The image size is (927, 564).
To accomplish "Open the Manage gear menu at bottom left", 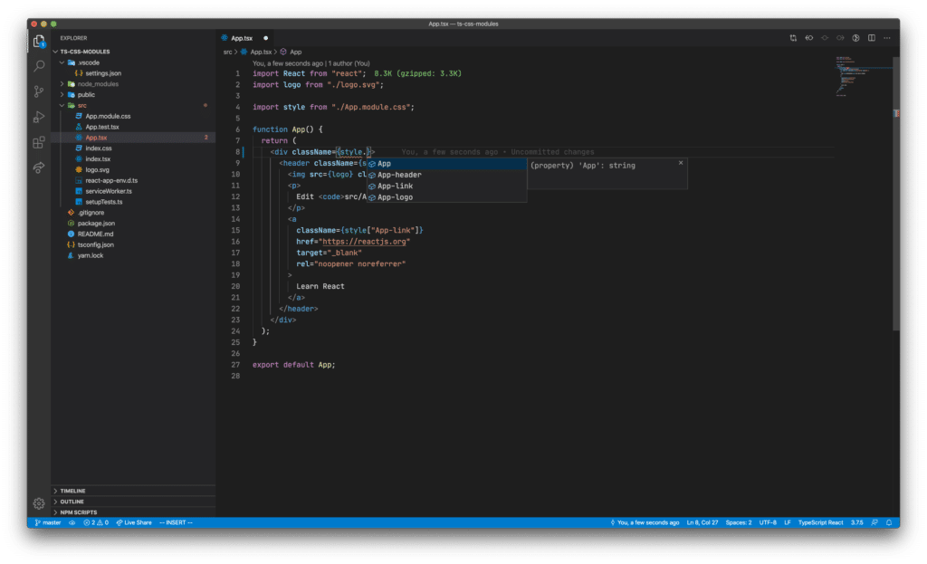I will 38,503.
